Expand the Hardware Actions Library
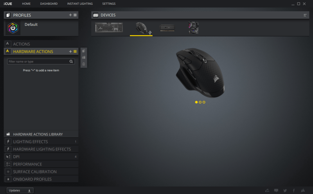The width and height of the screenshot is (313, 194). pyautogui.click(x=41, y=134)
